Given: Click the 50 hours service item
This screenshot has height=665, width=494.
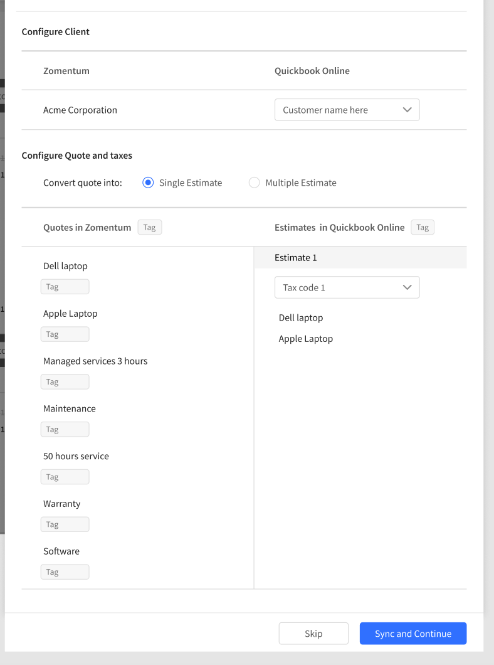Looking at the screenshot, I should [x=76, y=456].
